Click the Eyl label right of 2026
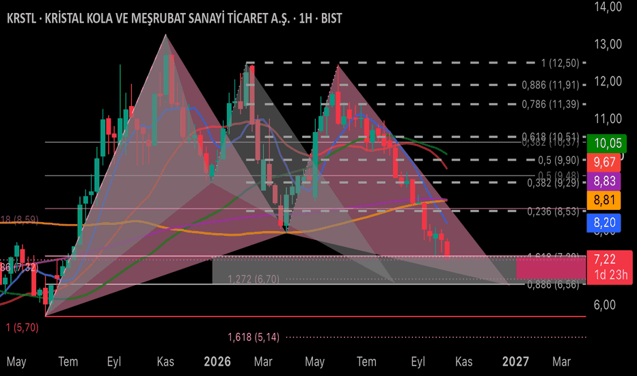The height and width of the screenshot is (376, 637). (x=418, y=362)
